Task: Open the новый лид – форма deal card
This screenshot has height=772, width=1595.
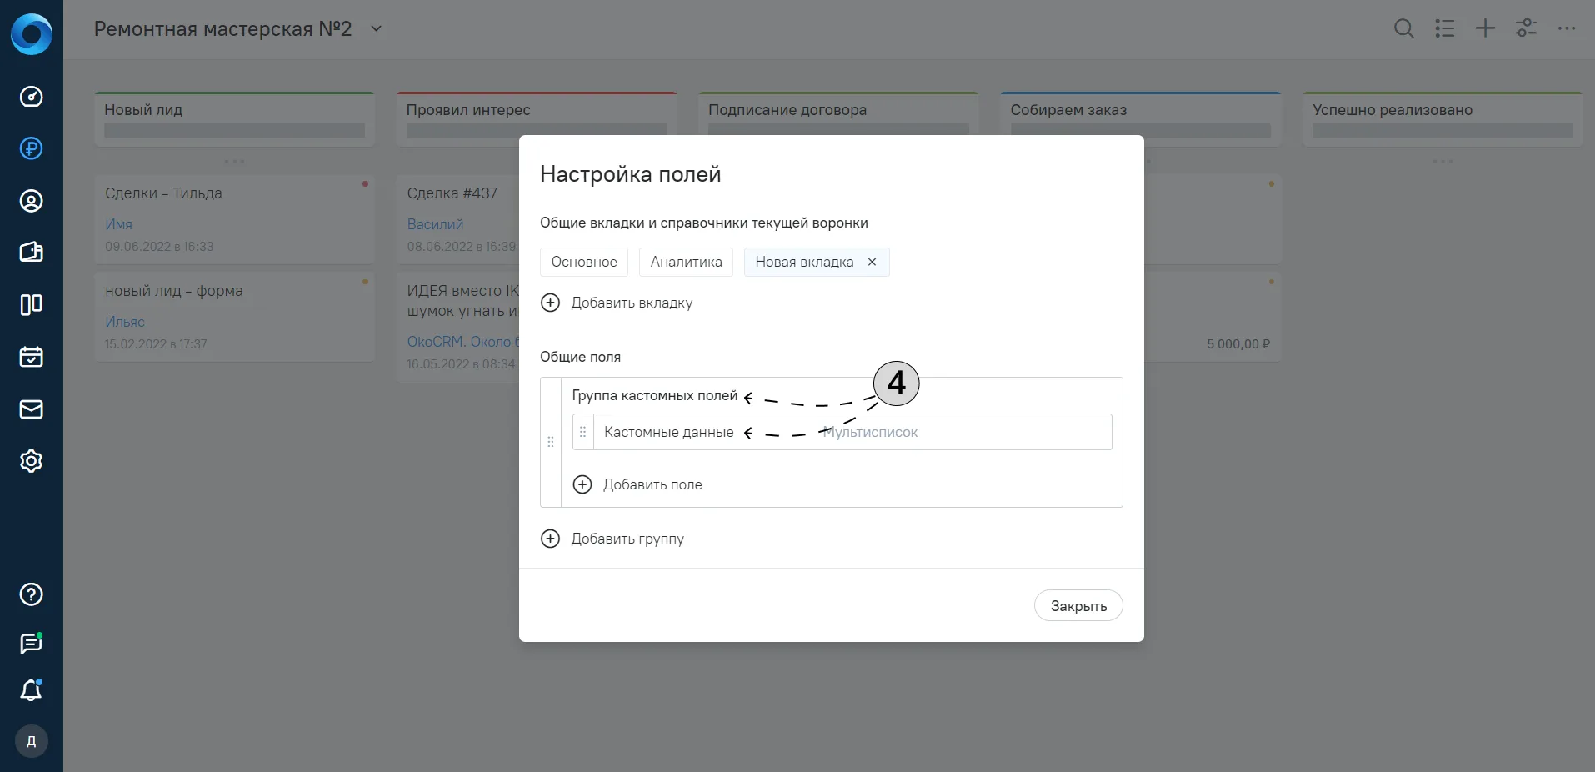Action: coord(234,317)
